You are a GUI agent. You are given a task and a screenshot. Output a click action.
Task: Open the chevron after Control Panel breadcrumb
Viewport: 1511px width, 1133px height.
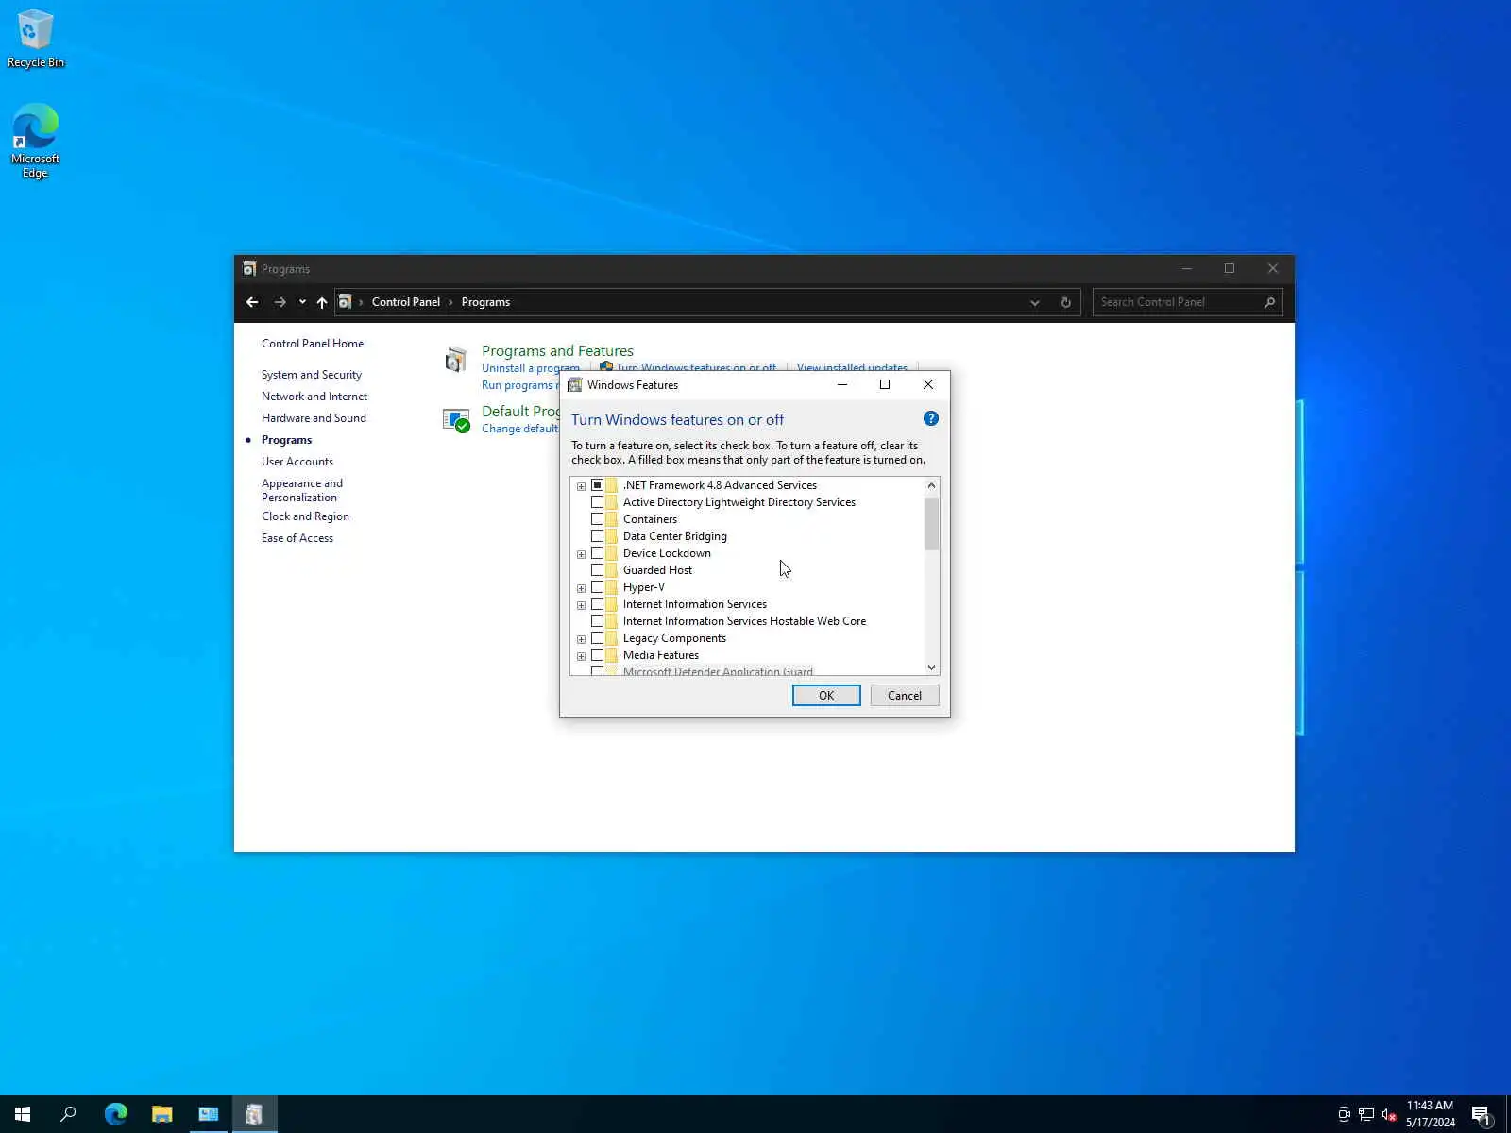tap(450, 302)
